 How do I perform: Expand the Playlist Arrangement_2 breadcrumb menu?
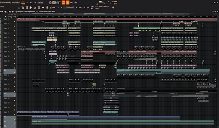27,12
